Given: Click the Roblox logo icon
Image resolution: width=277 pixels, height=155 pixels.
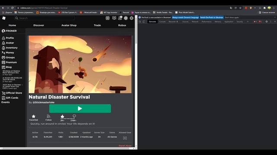Looking at the screenshot, I should [4, 18].
